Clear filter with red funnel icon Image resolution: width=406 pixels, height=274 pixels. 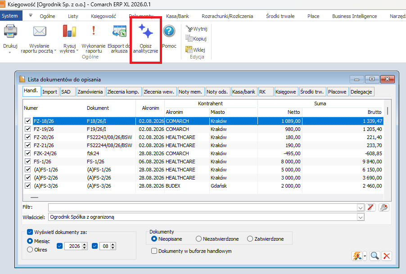(x=370, y=207)
